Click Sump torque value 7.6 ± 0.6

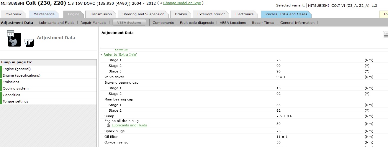(284, 116)
